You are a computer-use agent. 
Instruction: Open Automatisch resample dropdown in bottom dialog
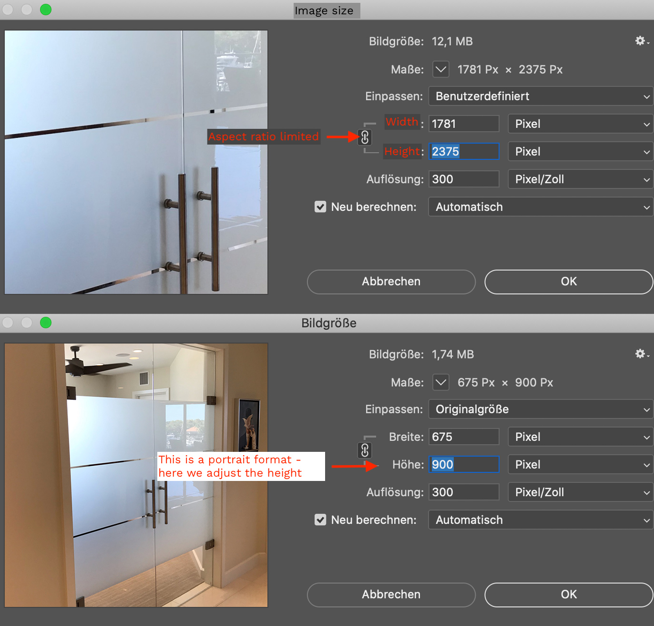click(x=541, y=520)
